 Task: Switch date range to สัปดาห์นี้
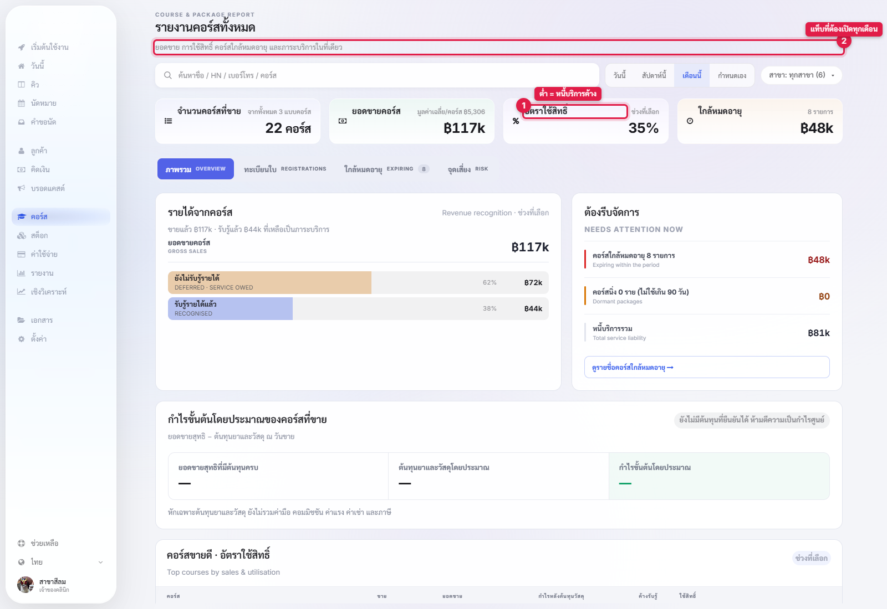click(654, 75)
